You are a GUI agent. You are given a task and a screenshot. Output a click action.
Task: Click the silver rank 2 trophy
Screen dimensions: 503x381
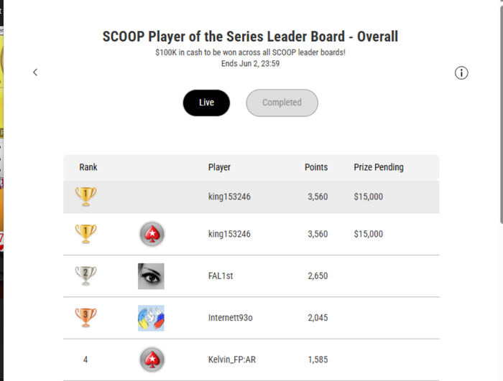point(86,276)
